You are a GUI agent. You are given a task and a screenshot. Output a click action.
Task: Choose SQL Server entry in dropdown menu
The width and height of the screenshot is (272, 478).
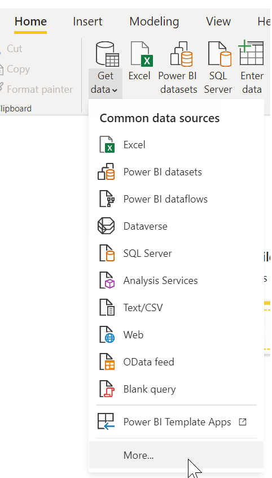click(147, 253)
